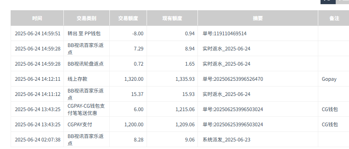The height and width of the screenshot is (149, 349).
Task: Click the 时间 column header
Action: coord(37,18)
